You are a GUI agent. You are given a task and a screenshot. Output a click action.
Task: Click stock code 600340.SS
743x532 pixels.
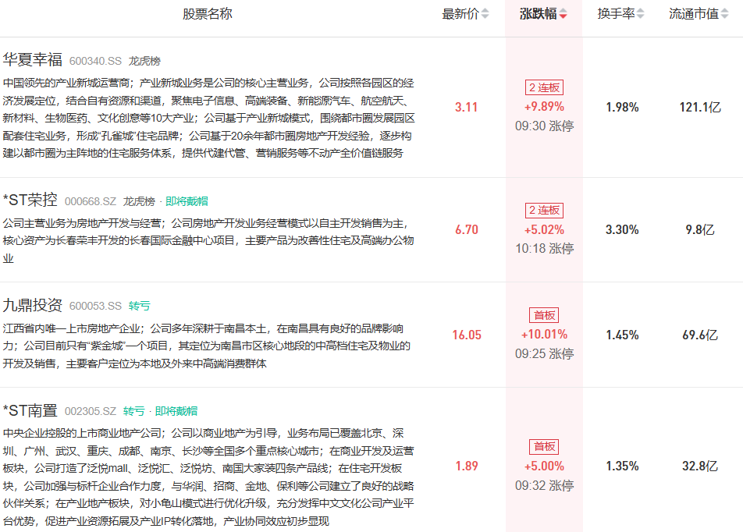(95, 61)
